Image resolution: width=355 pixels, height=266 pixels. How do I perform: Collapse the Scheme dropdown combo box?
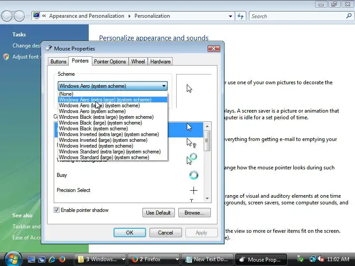point(113,86)
